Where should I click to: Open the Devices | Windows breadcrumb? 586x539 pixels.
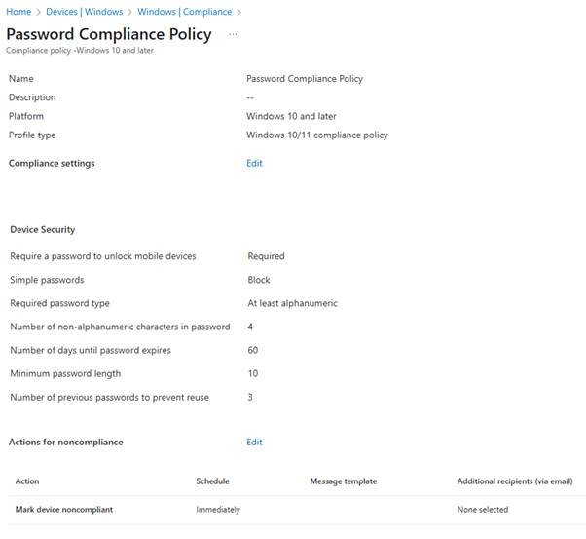85,12
